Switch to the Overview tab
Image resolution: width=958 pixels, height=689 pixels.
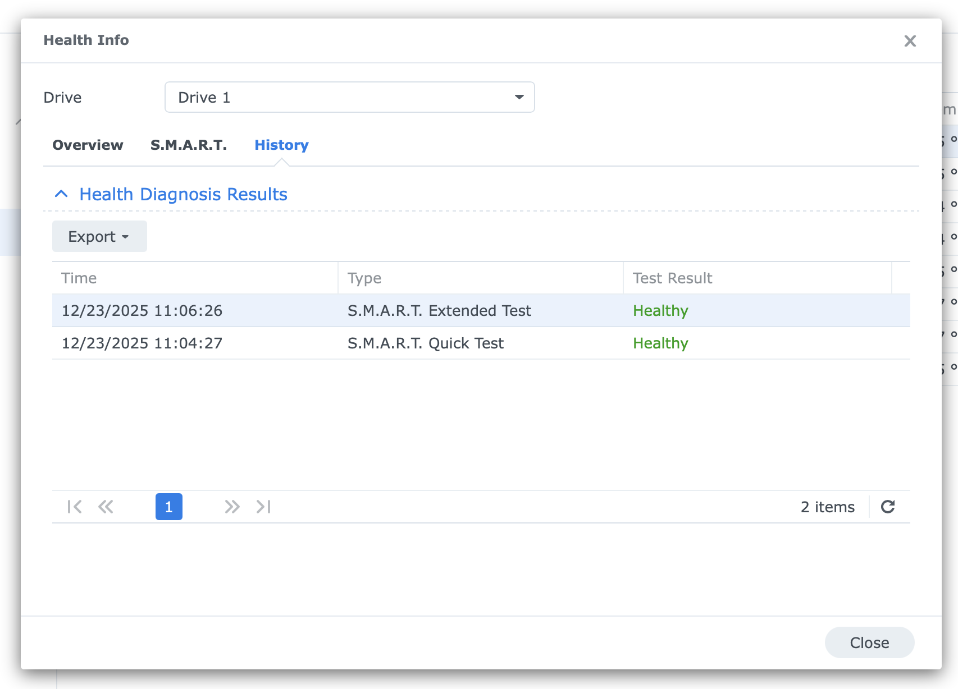pos(88,145)
